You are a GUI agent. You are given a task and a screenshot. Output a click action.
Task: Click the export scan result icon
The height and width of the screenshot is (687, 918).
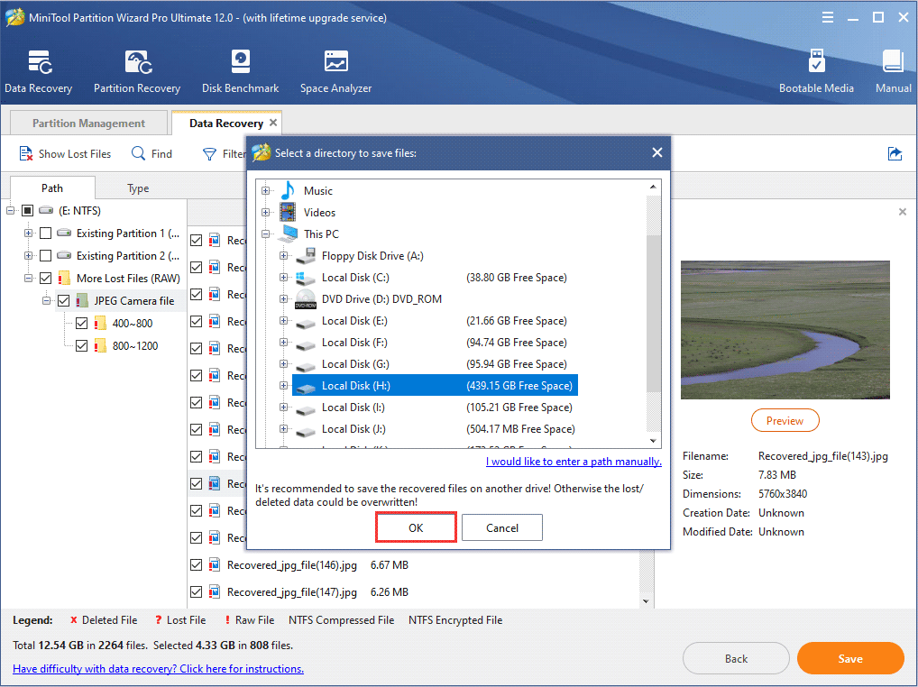[x=895, y=154]
